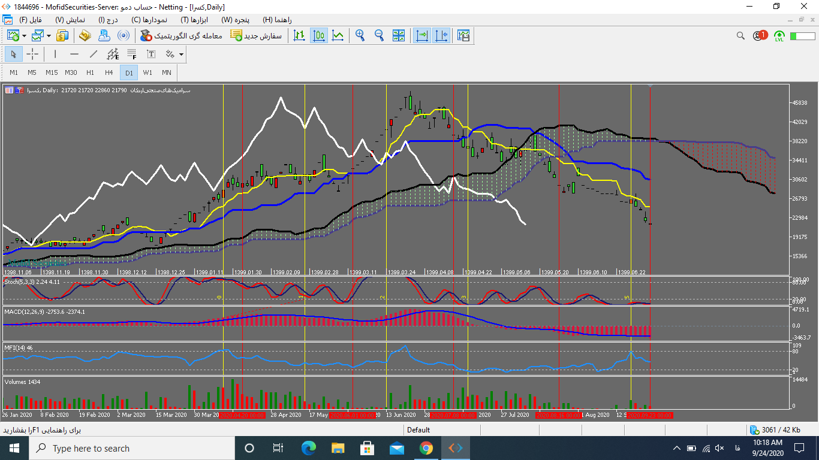
Task: Open the پنجره (W) menu
Action: (235, 20)
